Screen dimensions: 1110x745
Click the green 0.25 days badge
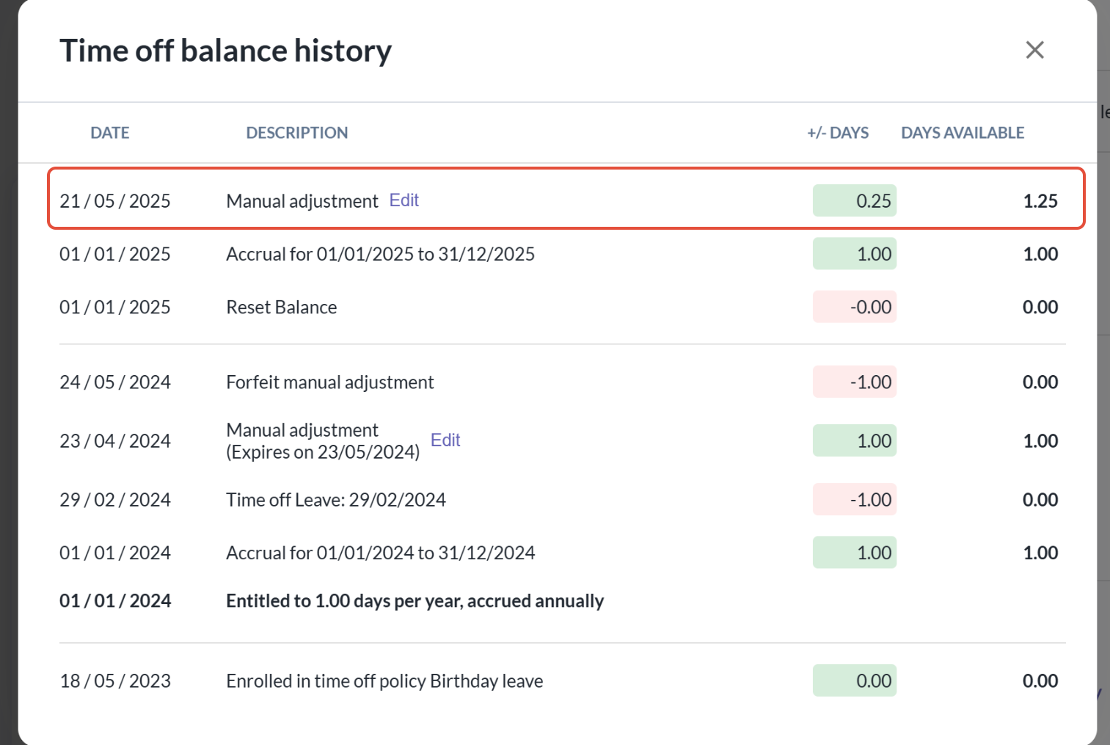point(855,201)
